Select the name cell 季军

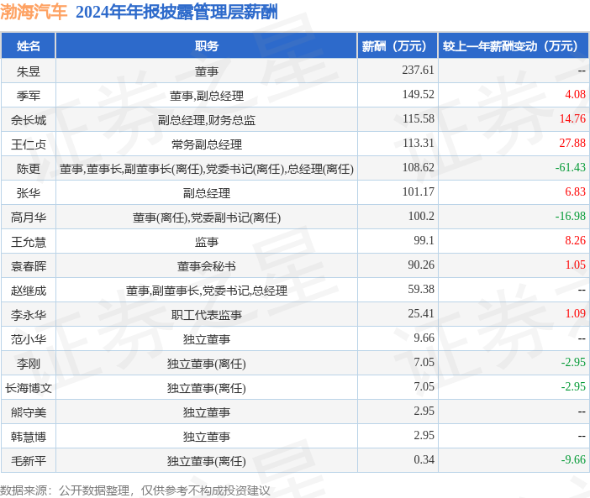coord(29,96)
